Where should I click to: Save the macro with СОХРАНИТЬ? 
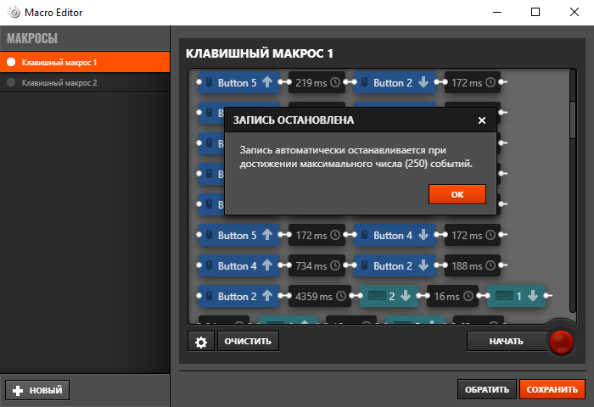tap(552, 389)
